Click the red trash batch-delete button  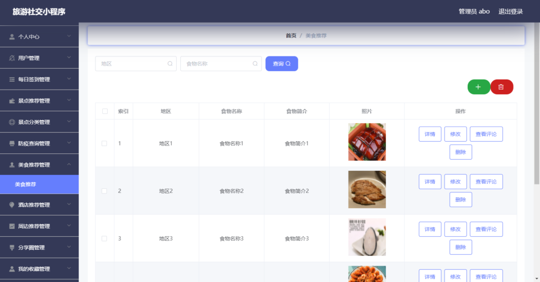point(502,87)
